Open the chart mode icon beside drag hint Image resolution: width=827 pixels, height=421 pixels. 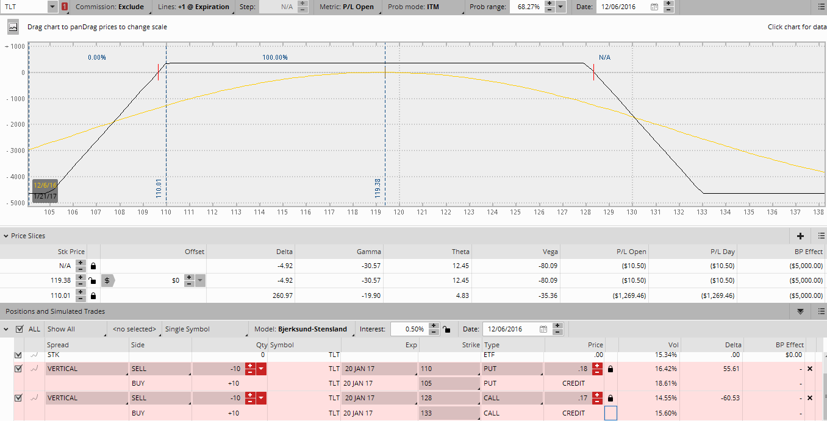13,27
